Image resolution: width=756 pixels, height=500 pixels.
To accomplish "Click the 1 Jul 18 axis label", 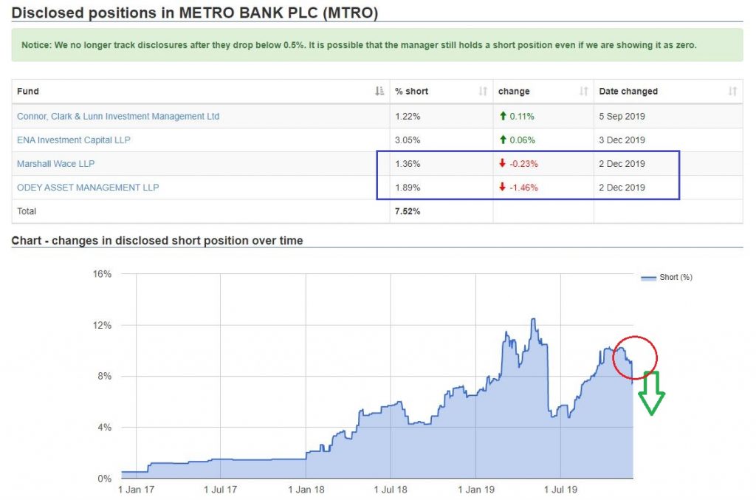I will [x=391, y=490].
